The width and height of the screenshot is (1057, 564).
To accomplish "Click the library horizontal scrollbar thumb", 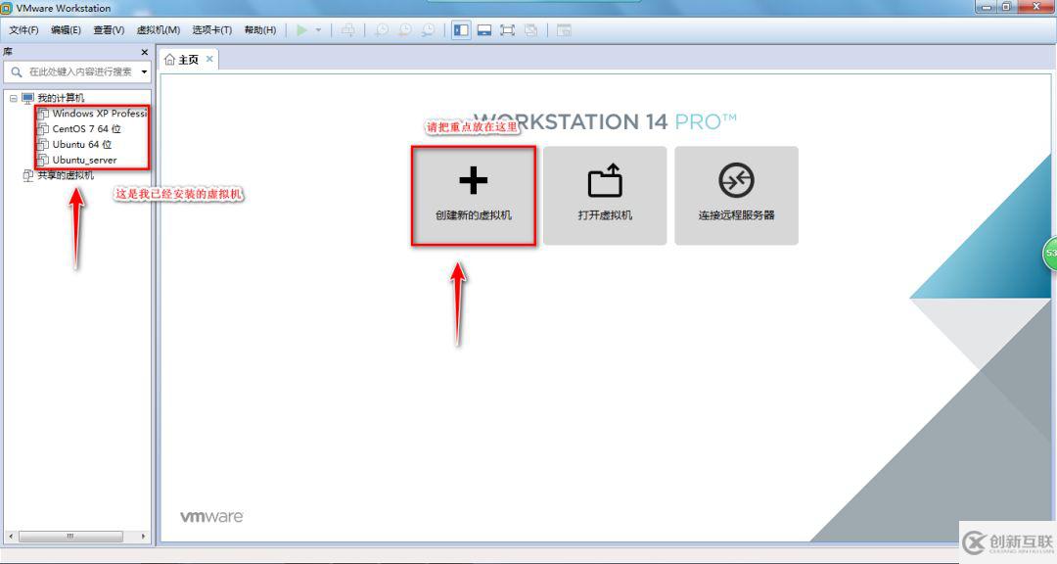I will pos(70,537).
